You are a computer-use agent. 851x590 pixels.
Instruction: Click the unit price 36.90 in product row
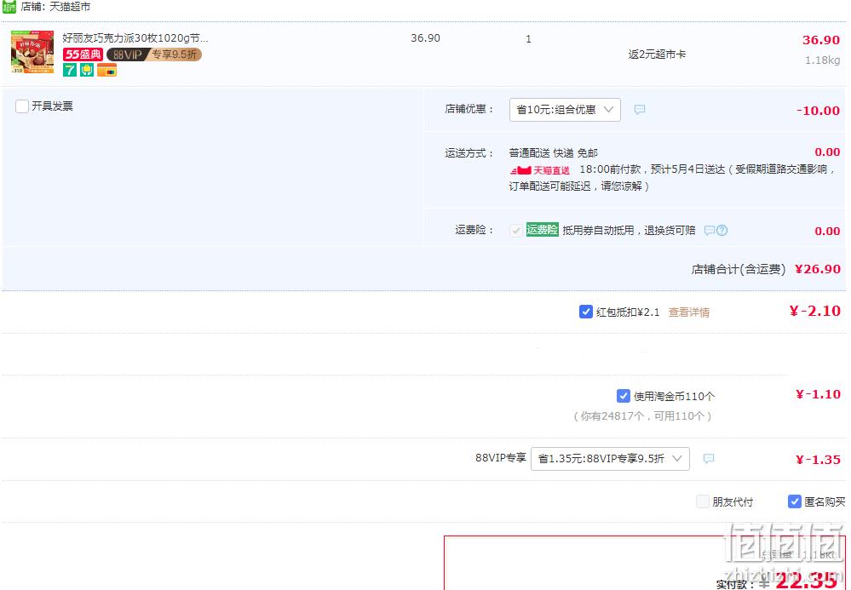tap(426, 38)
